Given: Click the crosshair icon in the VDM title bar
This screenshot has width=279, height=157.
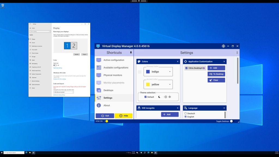Looking at the screenshot, I should 223,46.
